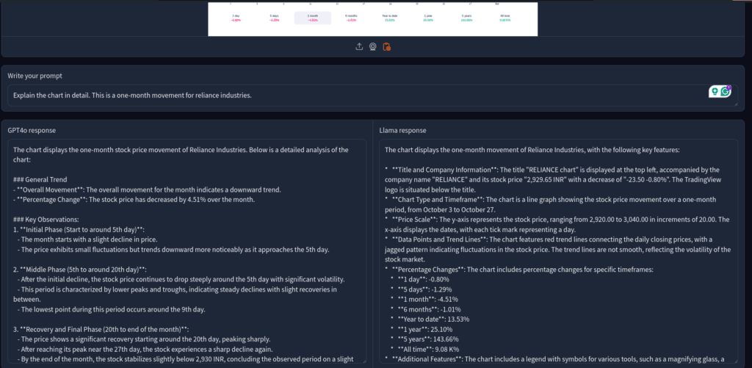Grab the GPT4o response resize handle
This screenshot has width=752, height=368.
pyautogui.click(x=364, y=361)
